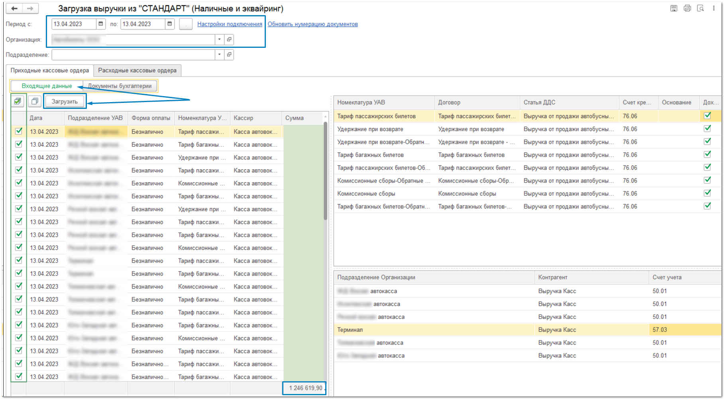Expand the Подразделение dropdown list

click(219, 55)
